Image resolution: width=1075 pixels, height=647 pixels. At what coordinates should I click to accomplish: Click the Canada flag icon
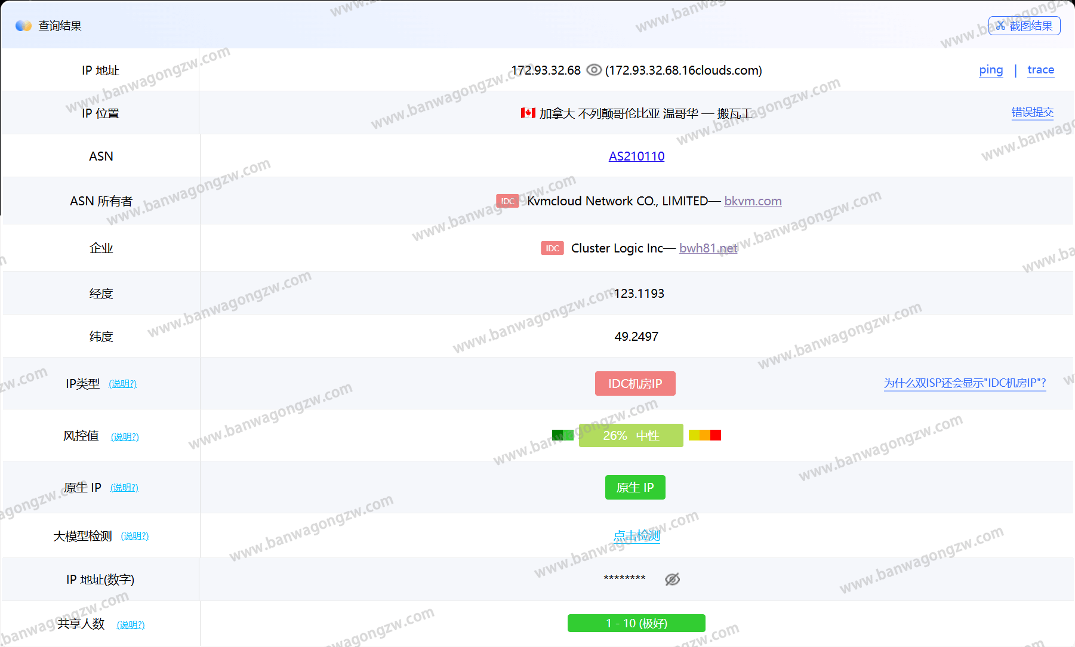528,113
